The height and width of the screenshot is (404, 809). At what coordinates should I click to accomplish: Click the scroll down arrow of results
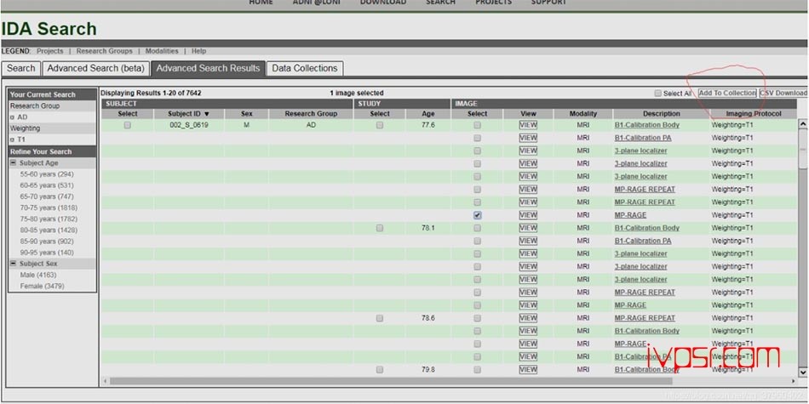[803, 372]
